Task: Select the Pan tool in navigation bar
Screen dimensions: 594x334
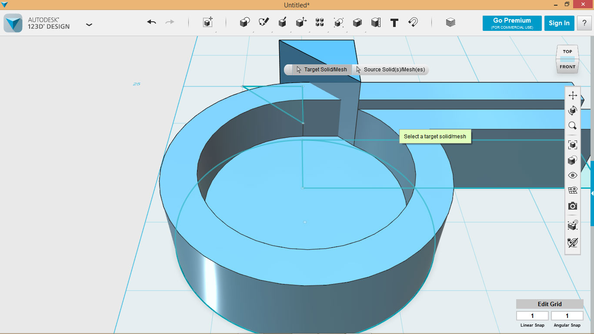Action: point(572,96)
